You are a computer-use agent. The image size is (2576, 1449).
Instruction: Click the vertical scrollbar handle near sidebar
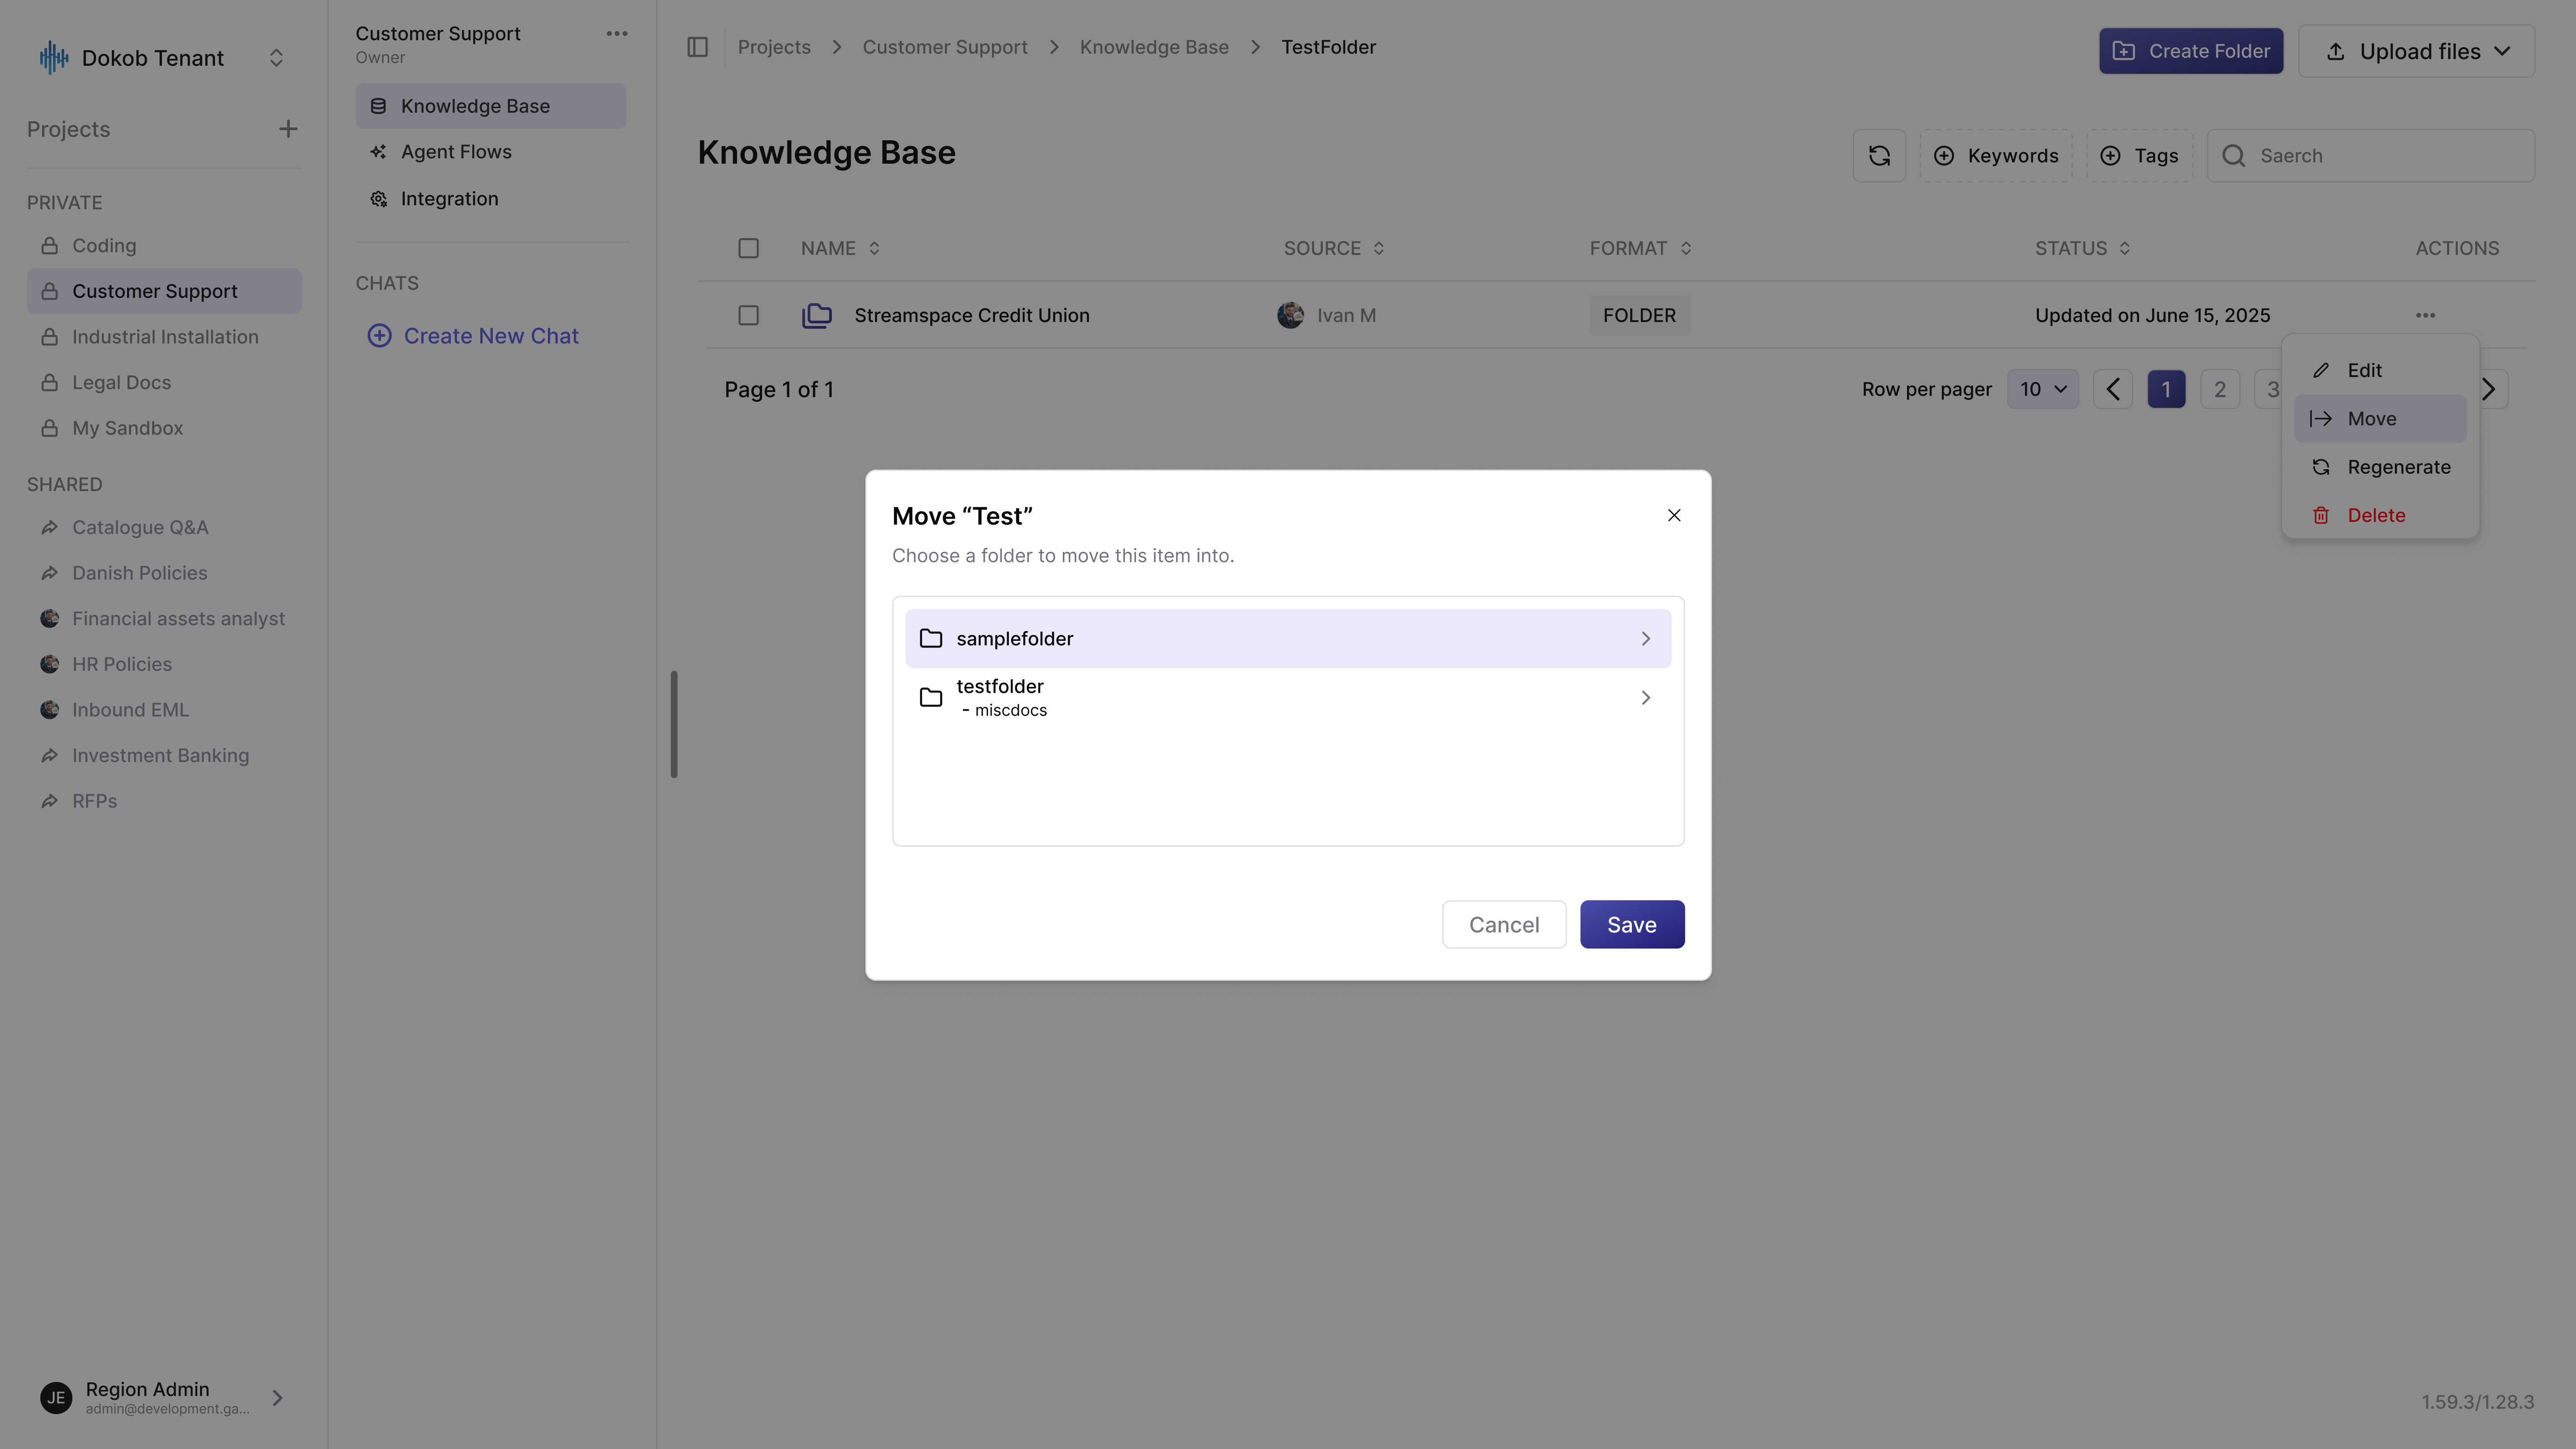point(674,724)
